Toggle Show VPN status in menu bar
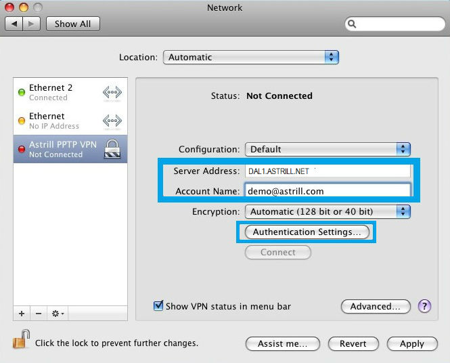Viewport: 450px width, 363px height. point(158,306)
